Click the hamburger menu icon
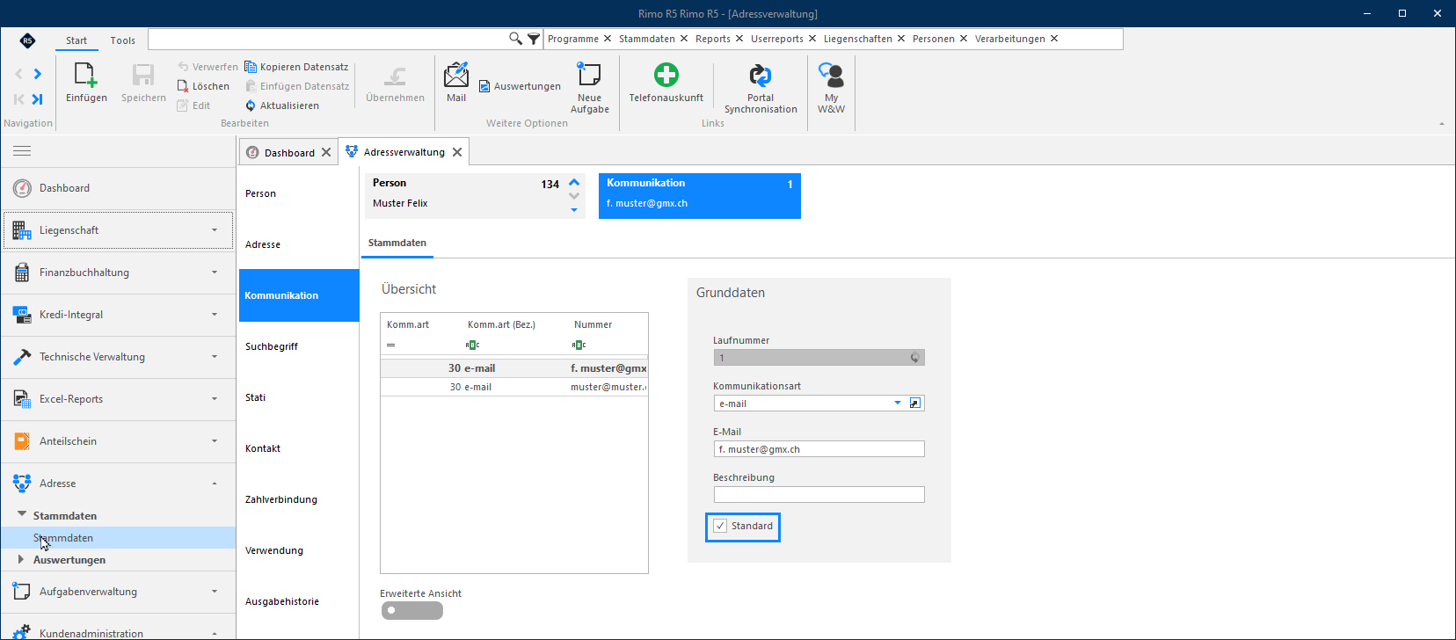The width and height of the screenshot is (1456, 640). [x=22, y=151]
